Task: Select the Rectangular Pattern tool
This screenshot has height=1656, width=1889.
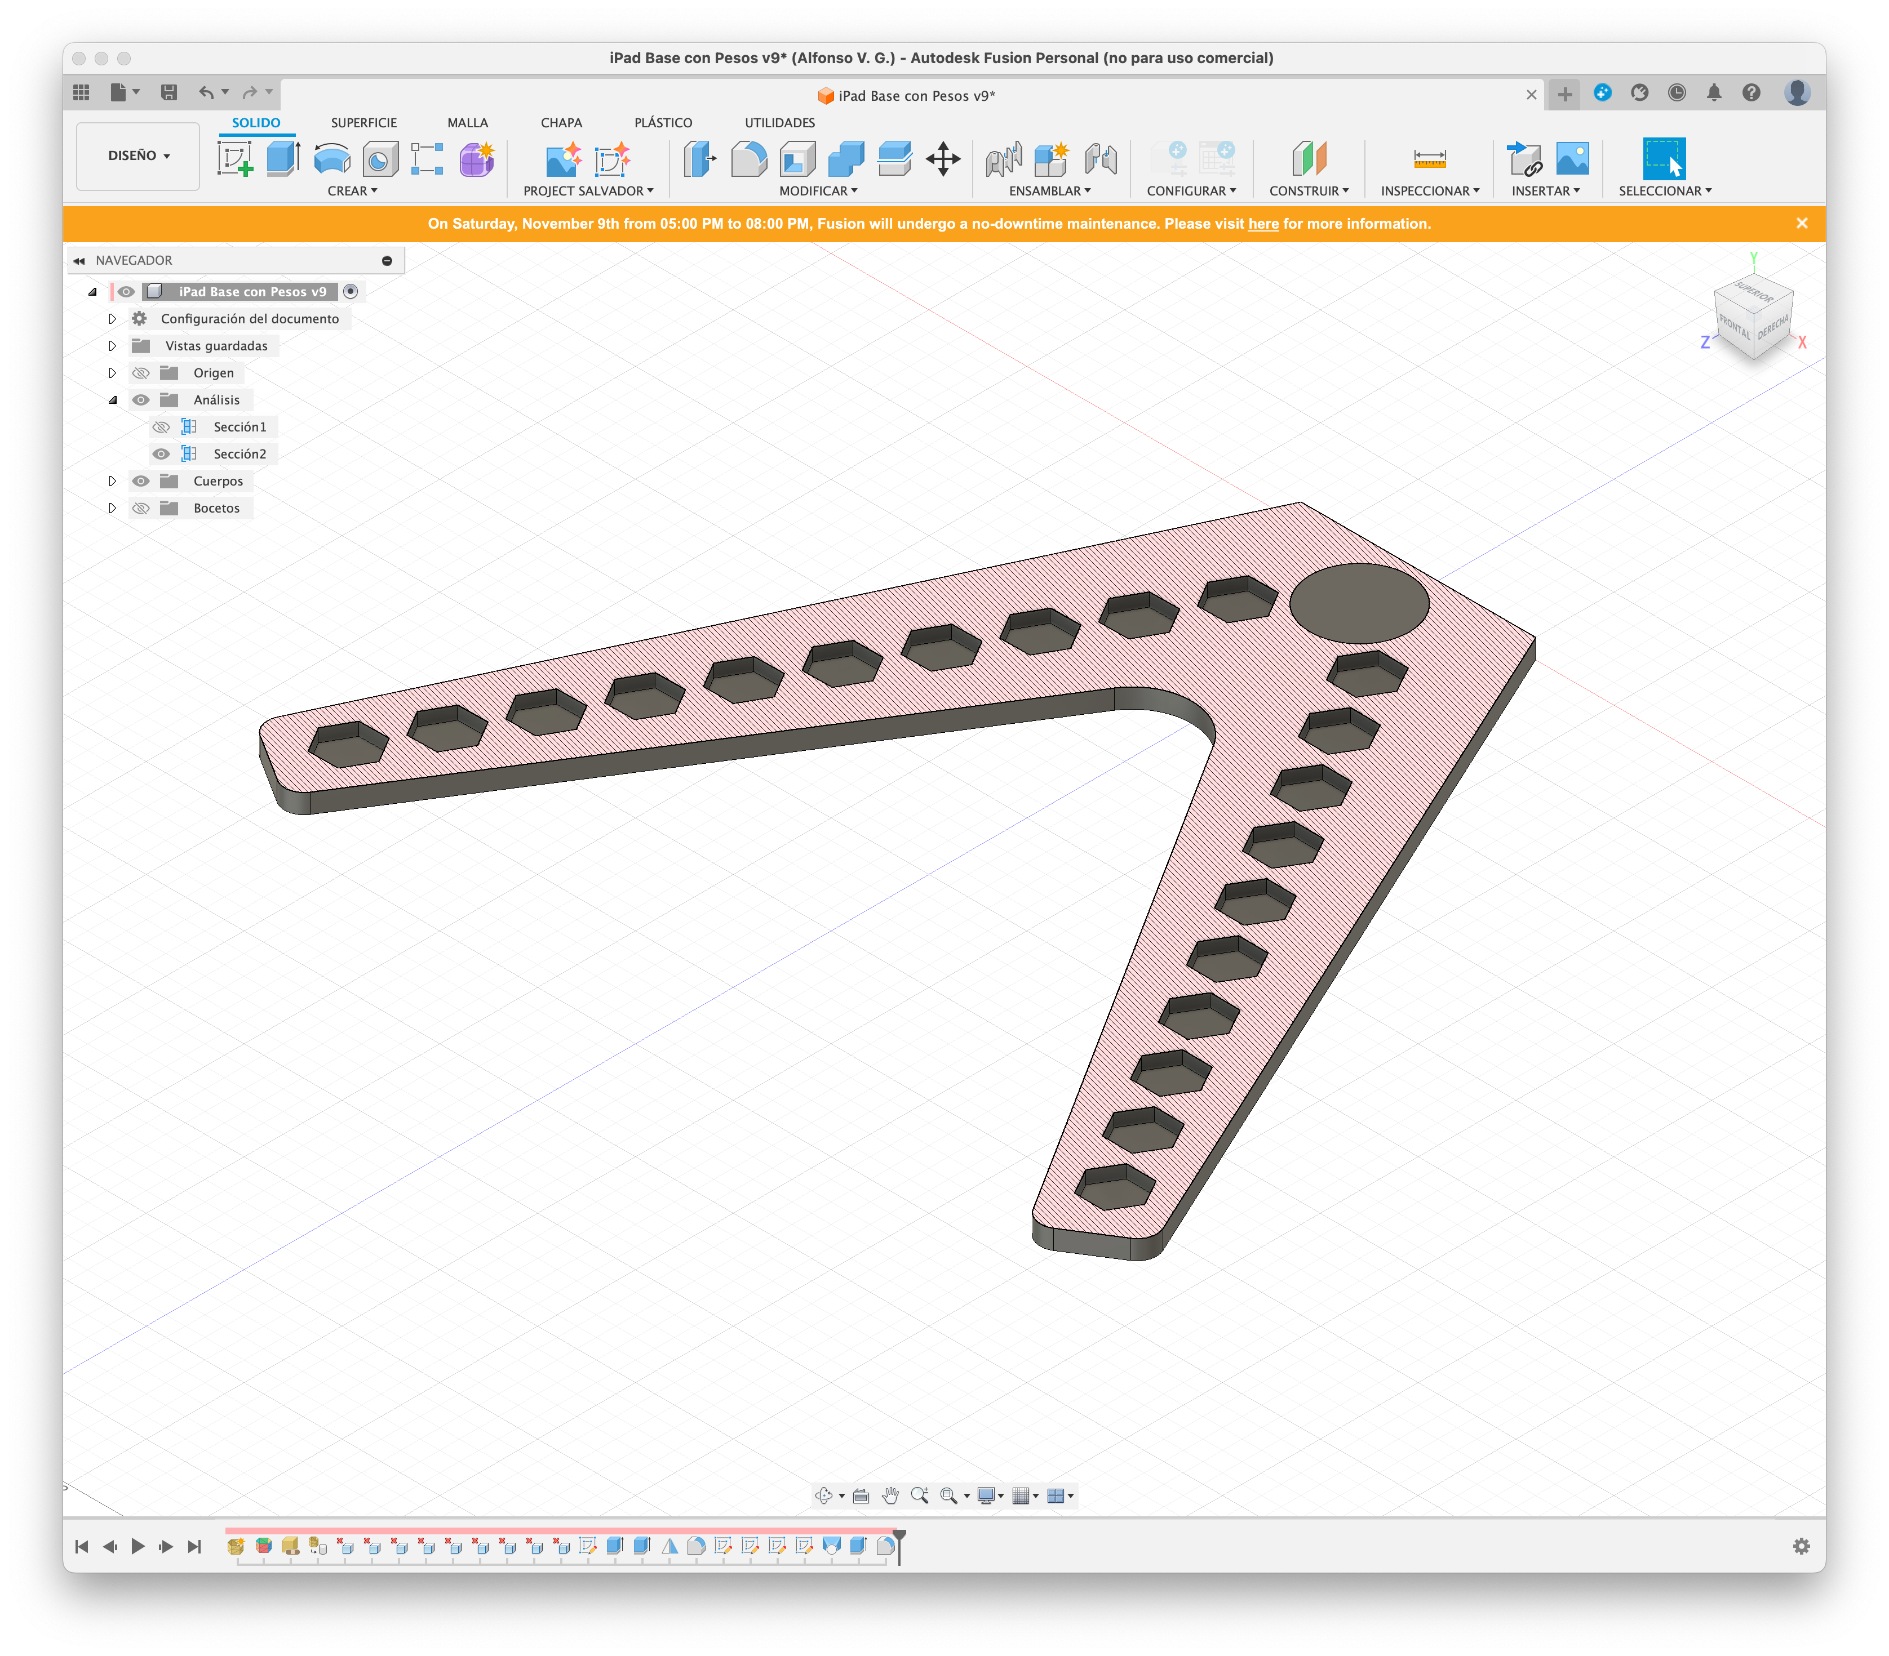Action: [x=427, y=159]
